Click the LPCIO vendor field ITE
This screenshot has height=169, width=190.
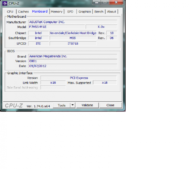point(39,43)
